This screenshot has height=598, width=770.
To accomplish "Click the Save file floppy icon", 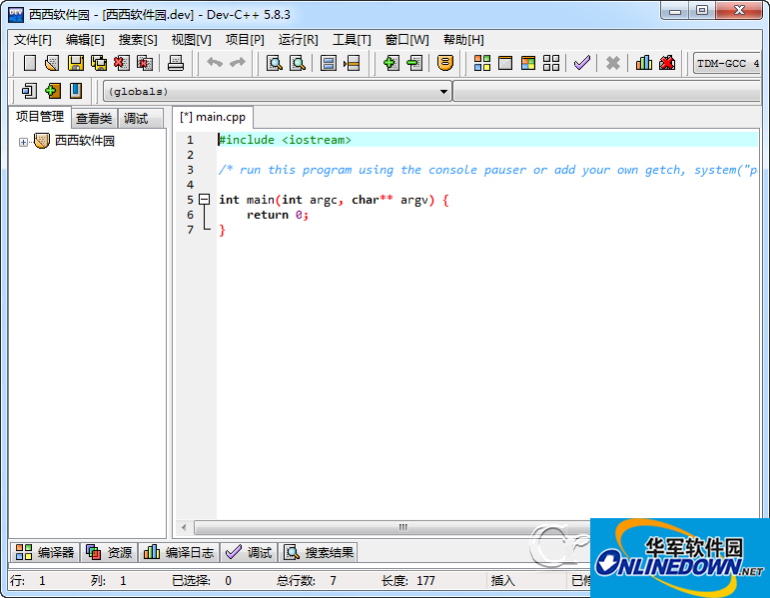I will pos(75,63).
